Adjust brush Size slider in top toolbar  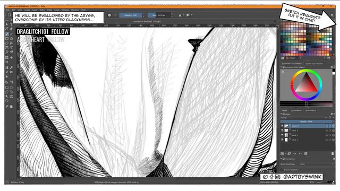[x=159, y=15]
